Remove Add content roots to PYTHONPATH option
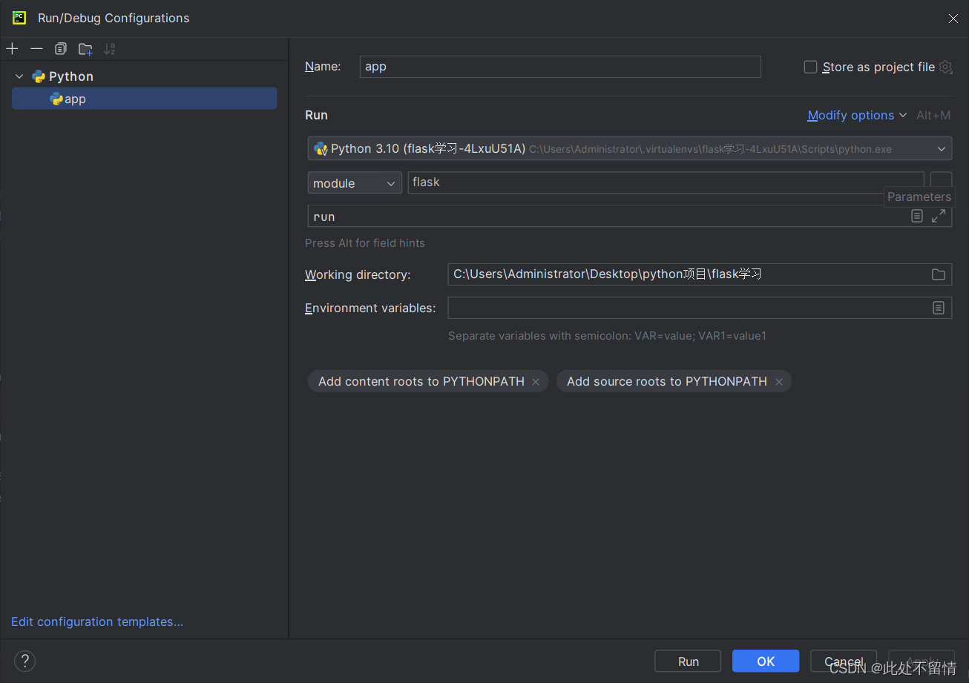Viewport: 969px width, 683px height. pos(536,382)
